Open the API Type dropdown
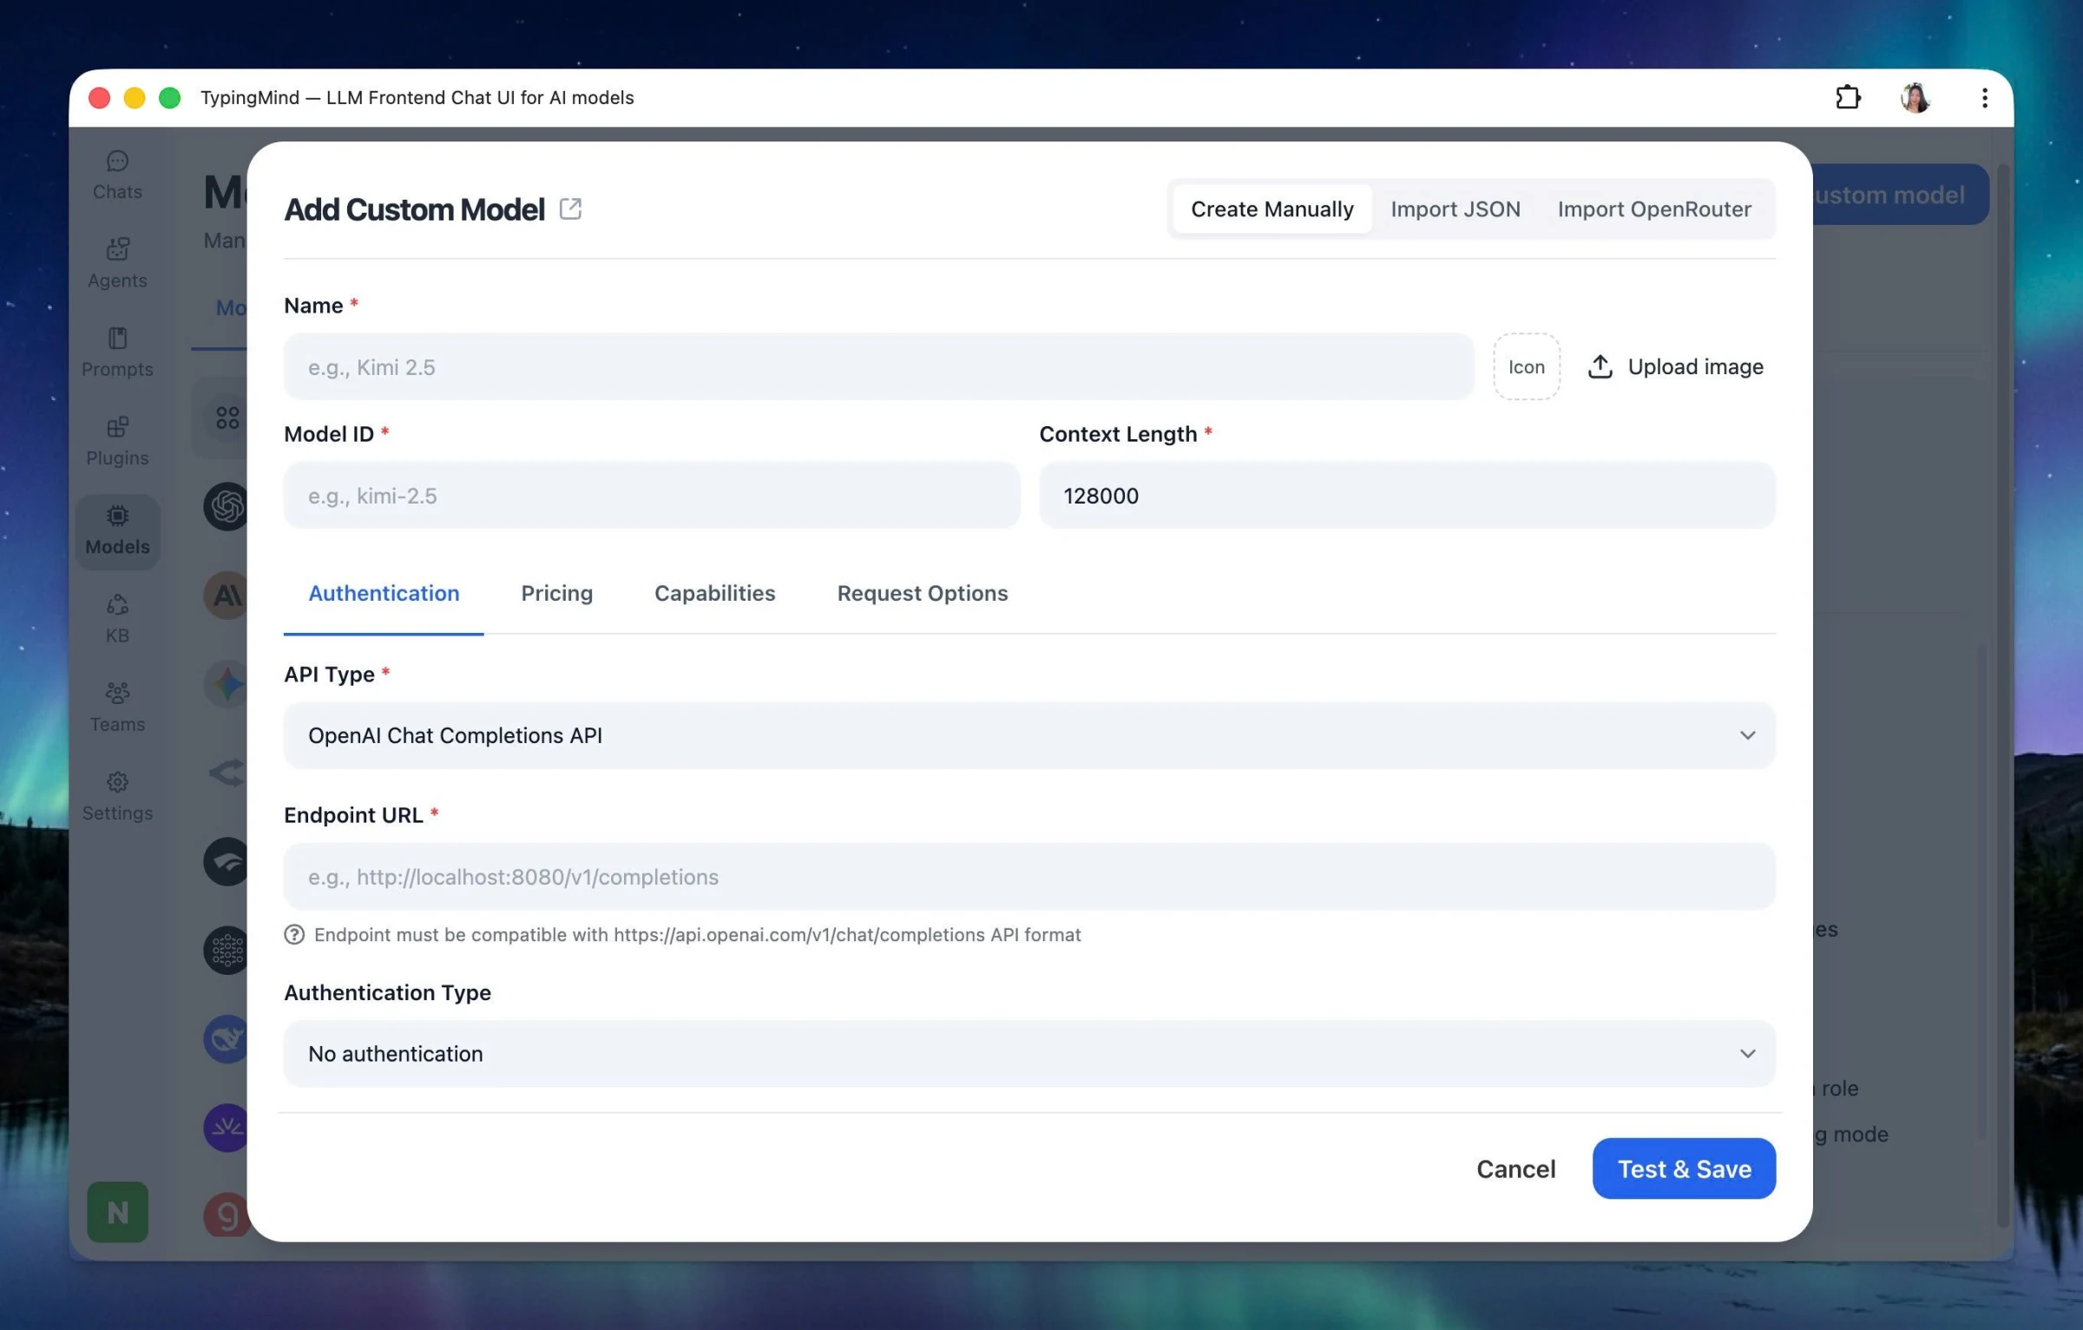Image resolution: width=2083 pixels, height=1330 pixels. pyautogui.click(x=1029, y=735)
